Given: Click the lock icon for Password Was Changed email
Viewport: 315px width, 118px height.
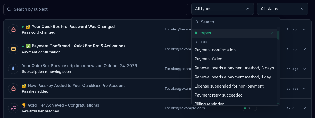Looking at the screenshot, I should click(x=14, y=29).
